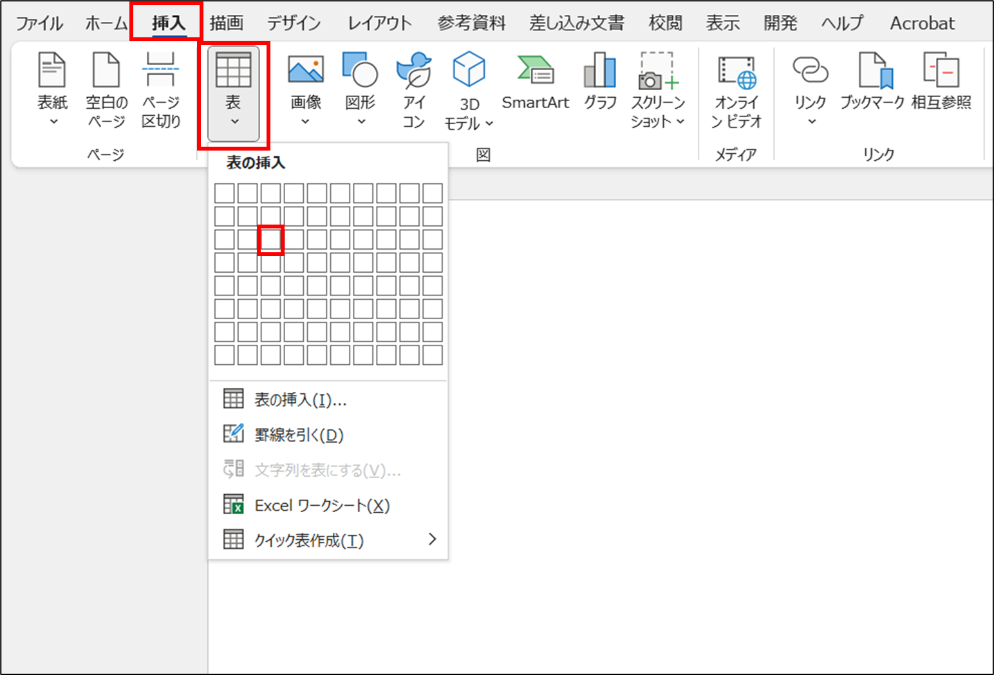The width and height of the screenshot is (994, 675).
Task: Switch to the レイアウト ribbon tab
Action: pos(379,24)
